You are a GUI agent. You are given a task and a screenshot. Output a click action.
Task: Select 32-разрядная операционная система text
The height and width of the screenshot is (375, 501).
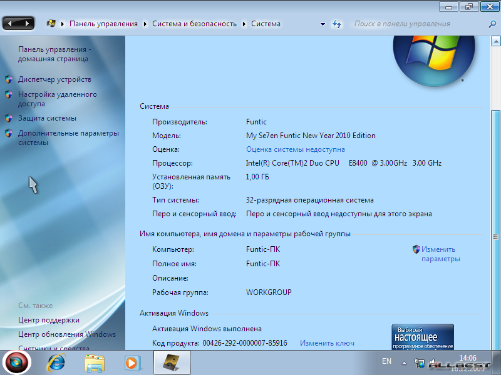[x=309, y=200]
